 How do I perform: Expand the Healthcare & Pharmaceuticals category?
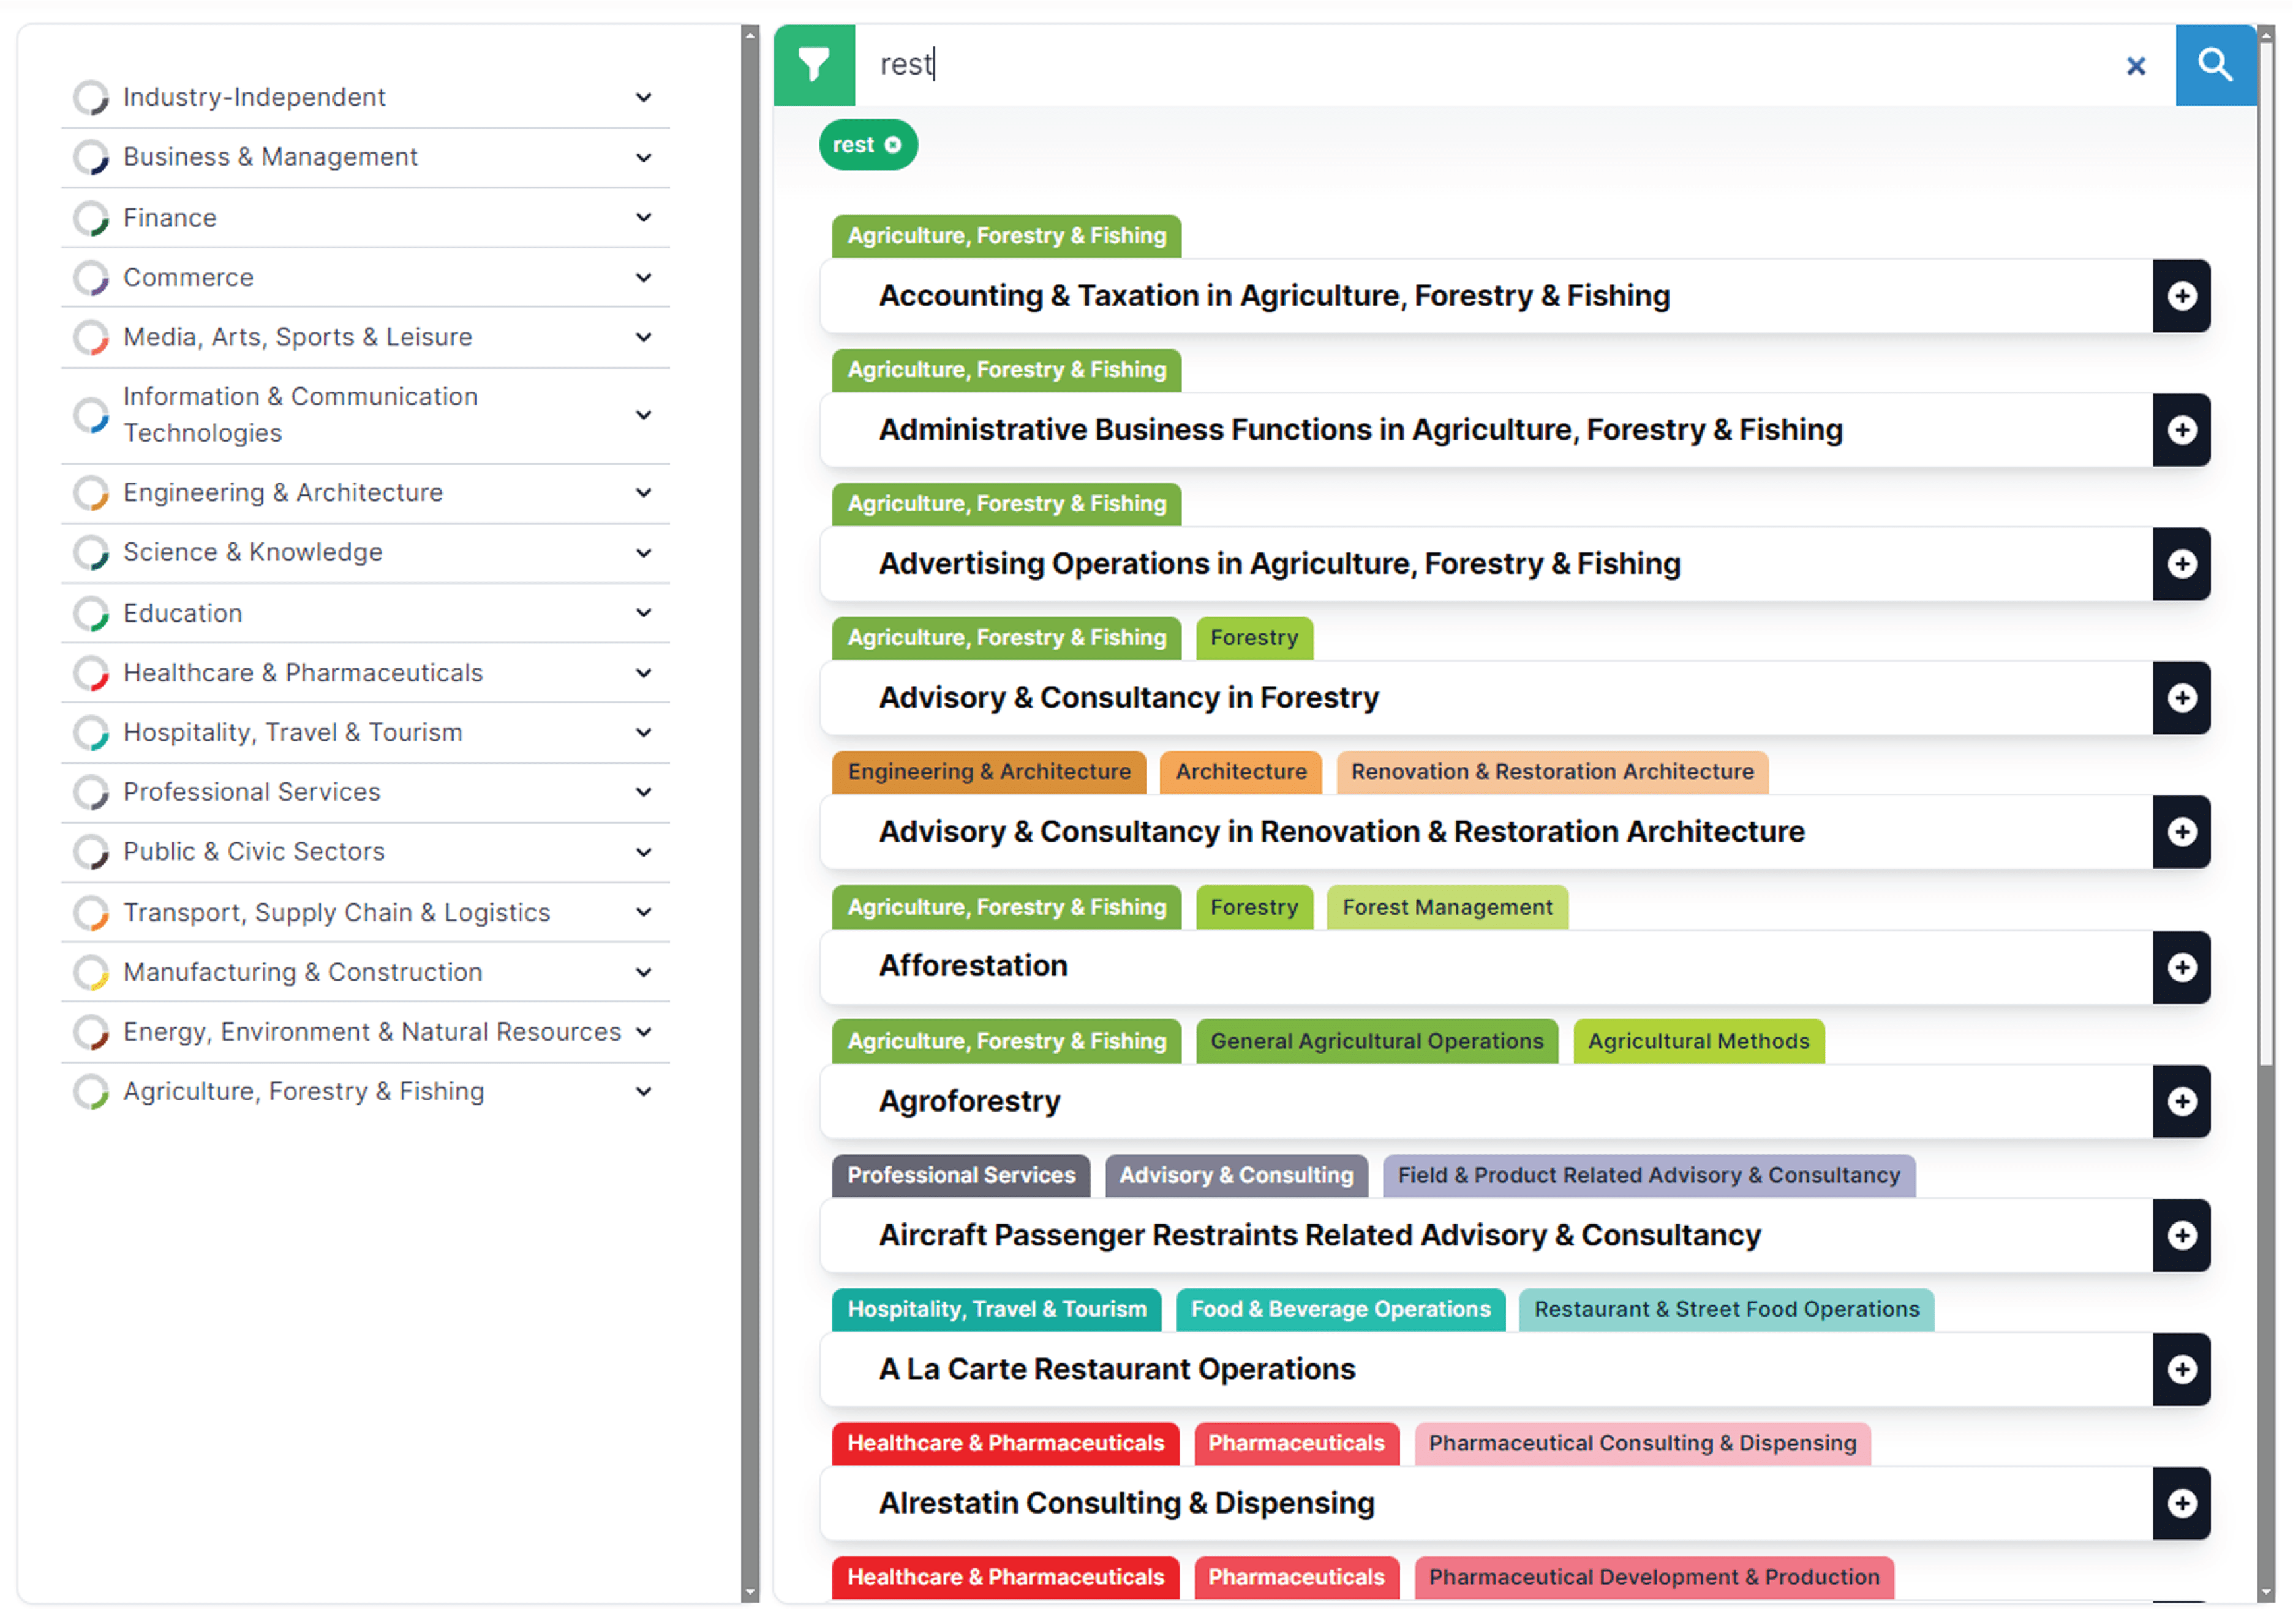(643, 673)
